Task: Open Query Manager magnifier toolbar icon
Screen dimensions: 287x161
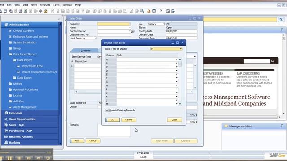Action: (x=142, y=11)
